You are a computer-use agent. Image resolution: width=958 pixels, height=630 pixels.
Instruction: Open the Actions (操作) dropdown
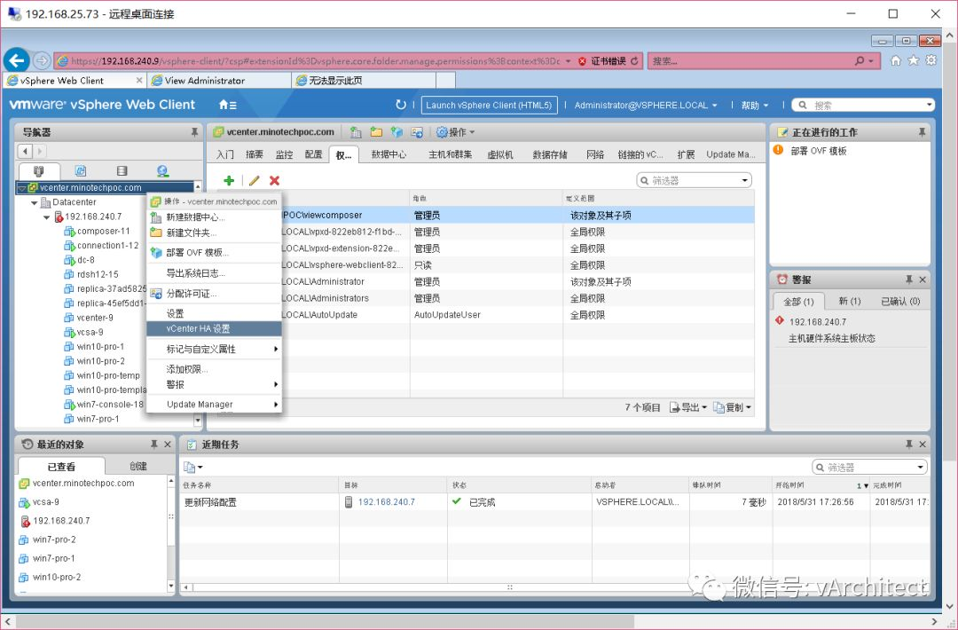click(456, 132)
